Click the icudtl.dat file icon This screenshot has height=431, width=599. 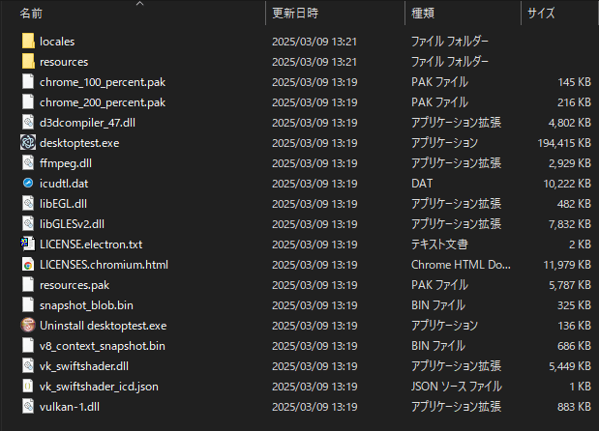(x=28, y=183)
